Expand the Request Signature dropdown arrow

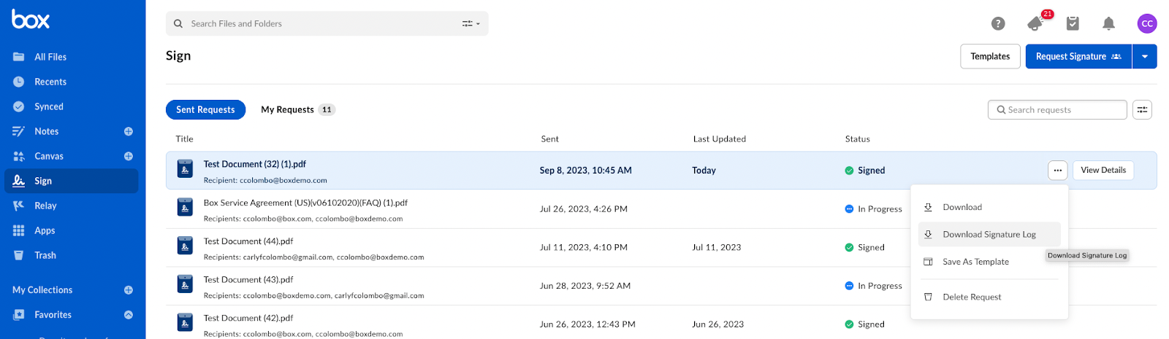[1145, 57]
